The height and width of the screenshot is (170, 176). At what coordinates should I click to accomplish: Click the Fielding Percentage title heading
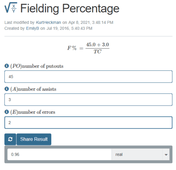coord(70,9)
